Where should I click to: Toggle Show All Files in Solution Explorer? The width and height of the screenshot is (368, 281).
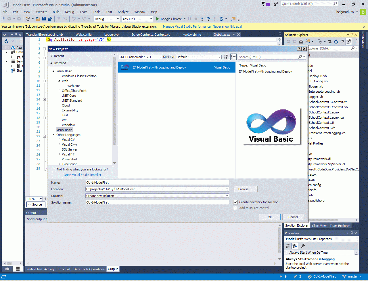click(x=349, y=41)
